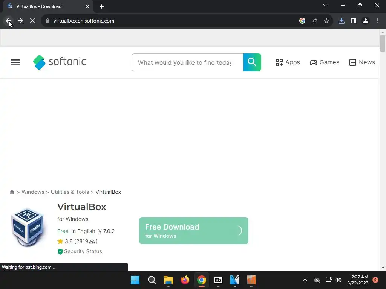Image resolution: width=386 pixels, height=289 pixels.
Task: Open Chrome downloads
Action: [342, 21]
